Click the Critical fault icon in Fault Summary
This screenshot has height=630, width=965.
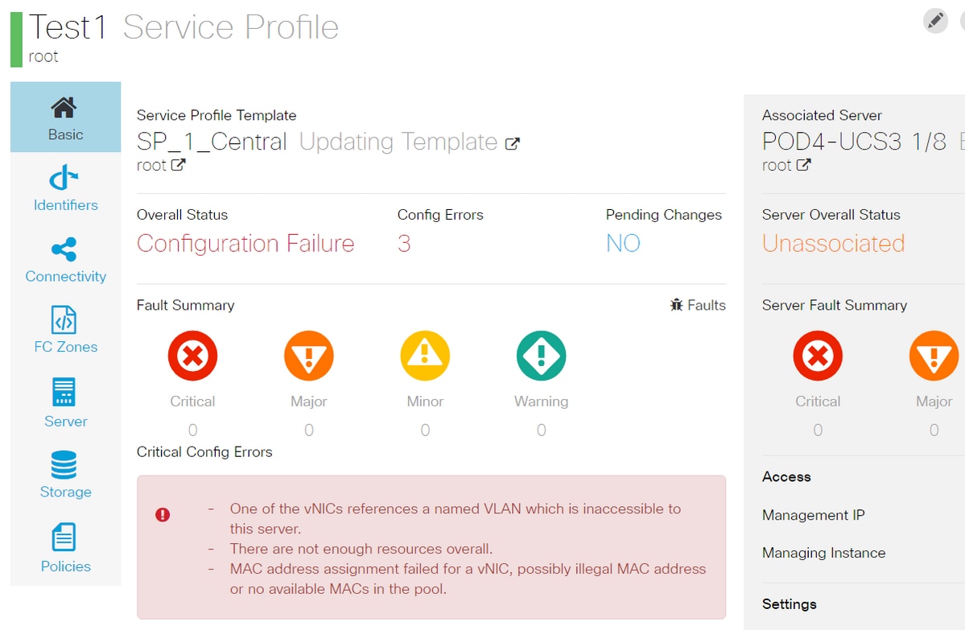(192, 356)
